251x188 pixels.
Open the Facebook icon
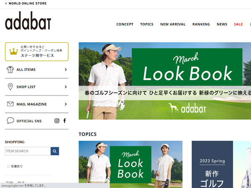64,121
